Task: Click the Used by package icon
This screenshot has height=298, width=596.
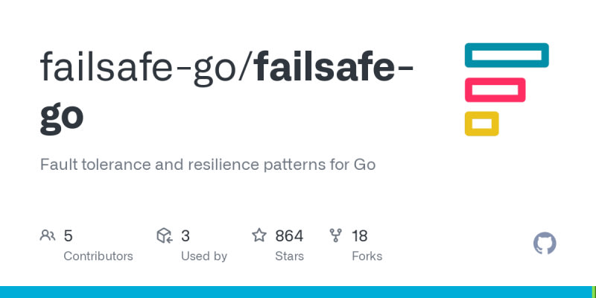Action: coord(165,236)
